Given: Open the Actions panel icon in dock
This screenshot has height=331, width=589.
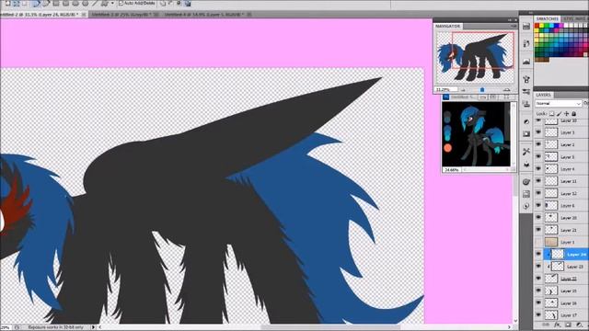Looking at the screenshot, I should point(526,194).
